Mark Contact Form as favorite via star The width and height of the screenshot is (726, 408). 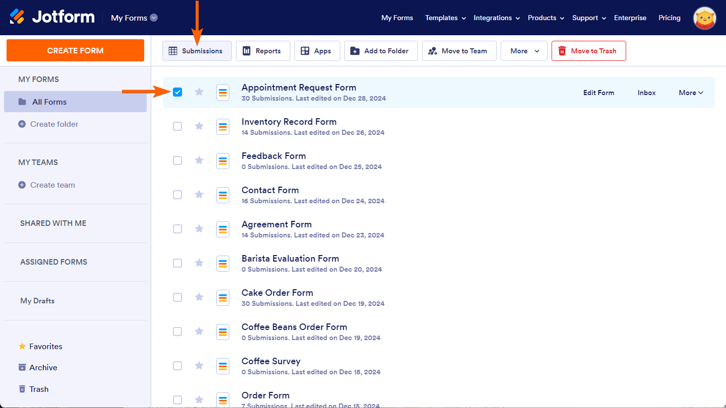pyautogui.click(x=199, y=195)
